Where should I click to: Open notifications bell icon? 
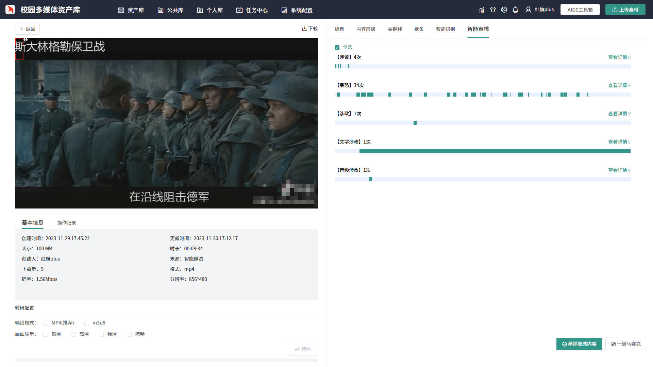(x=515, y=10)
